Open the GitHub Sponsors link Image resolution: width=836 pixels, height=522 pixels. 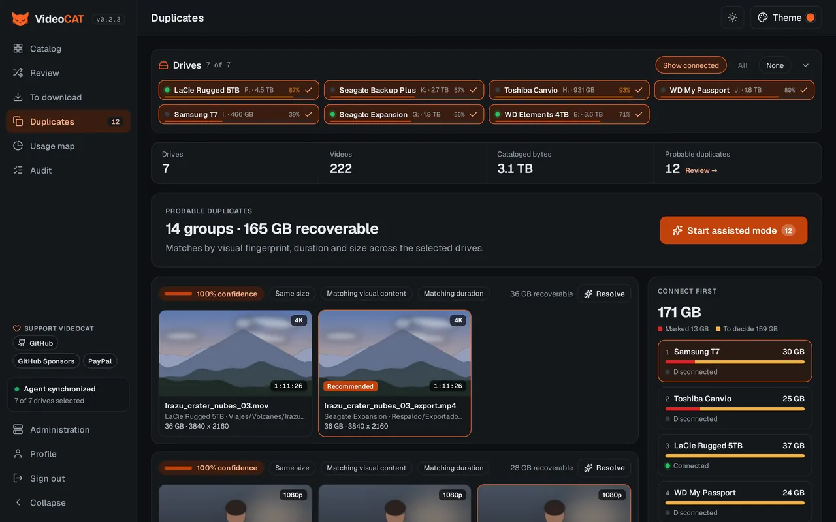pos(46,361)
